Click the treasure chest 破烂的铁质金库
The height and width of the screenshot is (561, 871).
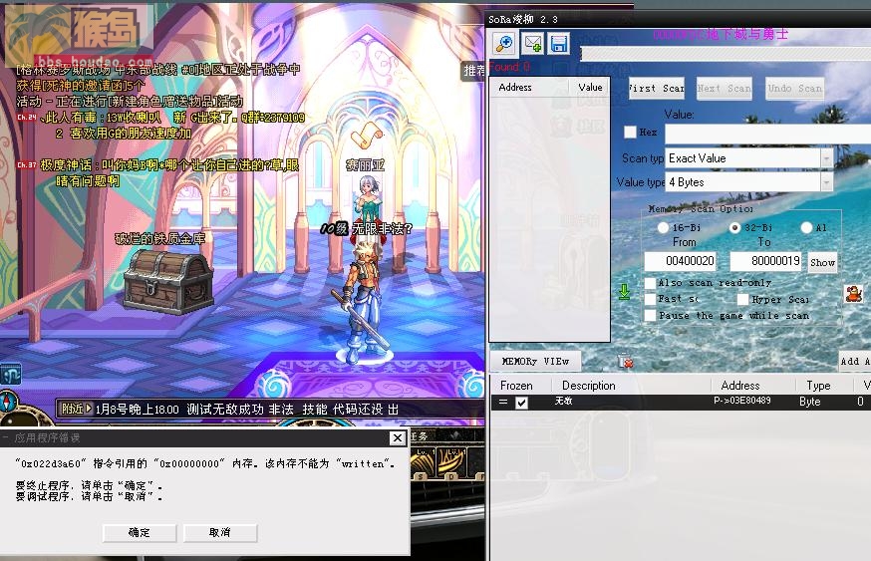[168, 281]
